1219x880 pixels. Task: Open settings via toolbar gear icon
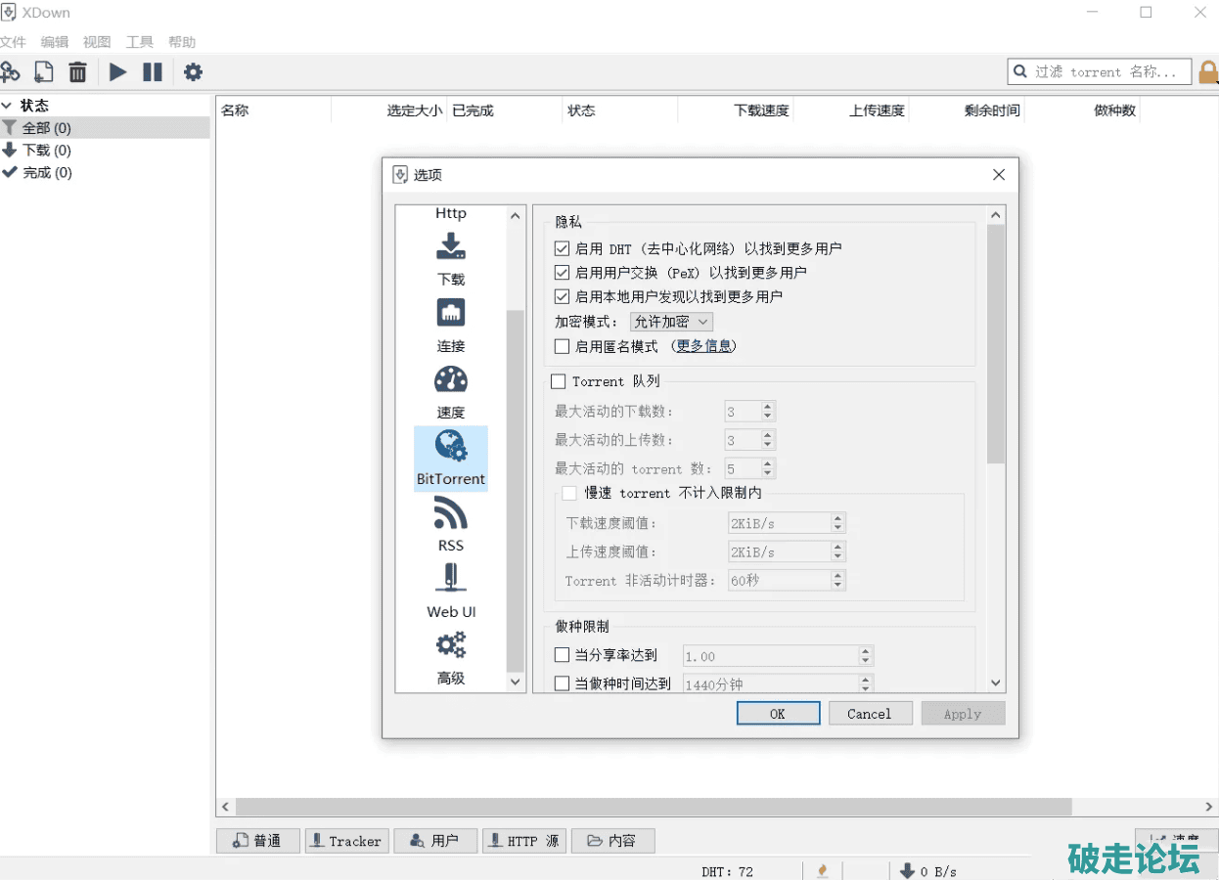(x=194, y=72)
